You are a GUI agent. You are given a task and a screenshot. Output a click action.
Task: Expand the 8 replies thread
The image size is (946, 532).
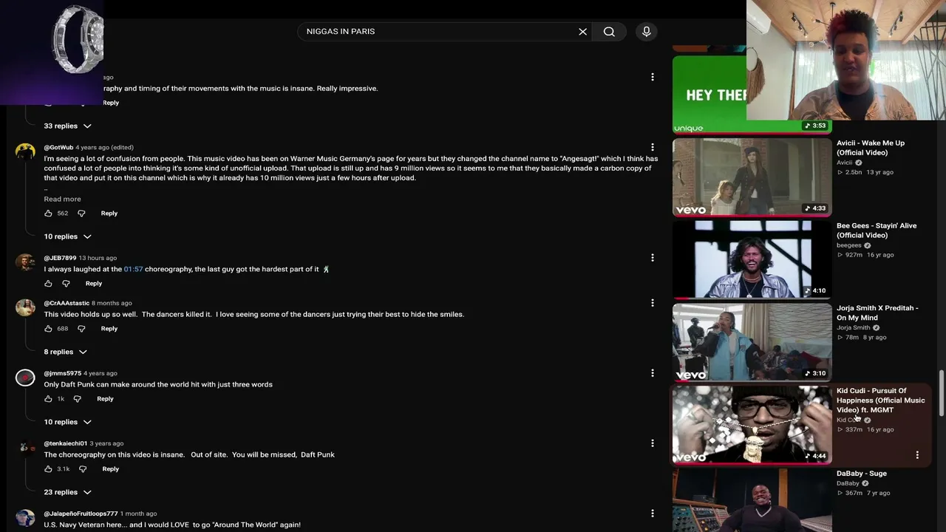pyautogui.click(x=65, y=352)
